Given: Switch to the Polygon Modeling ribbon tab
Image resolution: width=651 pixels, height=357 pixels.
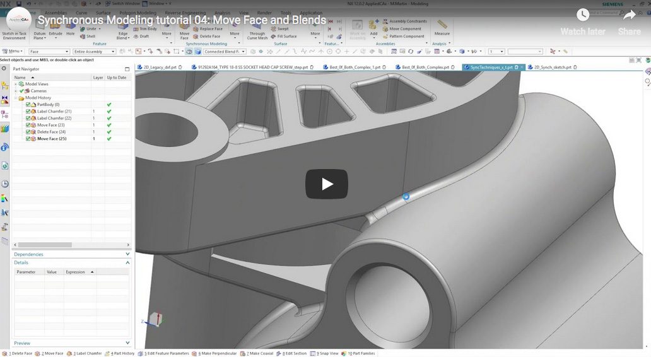Looking at the screenshot, I should [138, 13].
